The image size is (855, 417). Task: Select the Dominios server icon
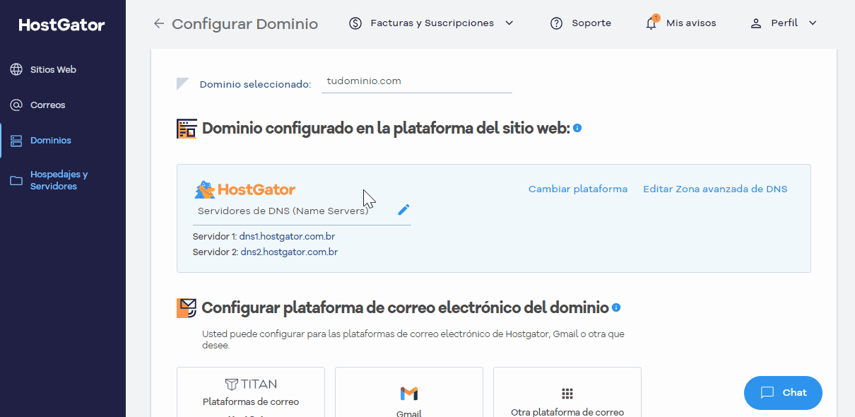[16, 141]
